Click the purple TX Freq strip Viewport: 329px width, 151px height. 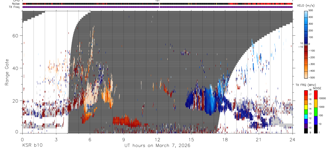tap(158, 7)
